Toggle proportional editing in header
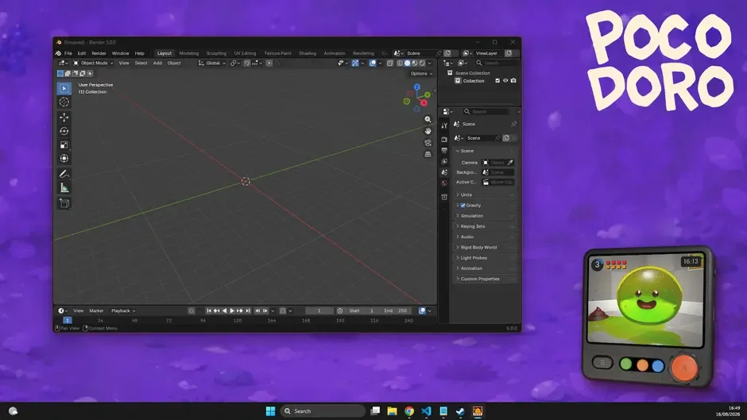Image resolution: width=747 pixels, height=420 pixels. (269, 63)
